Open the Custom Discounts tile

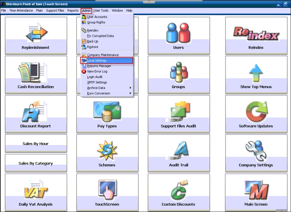tap(179, 192)
